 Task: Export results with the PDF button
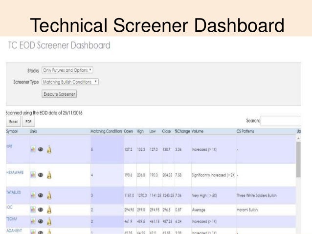28,122
